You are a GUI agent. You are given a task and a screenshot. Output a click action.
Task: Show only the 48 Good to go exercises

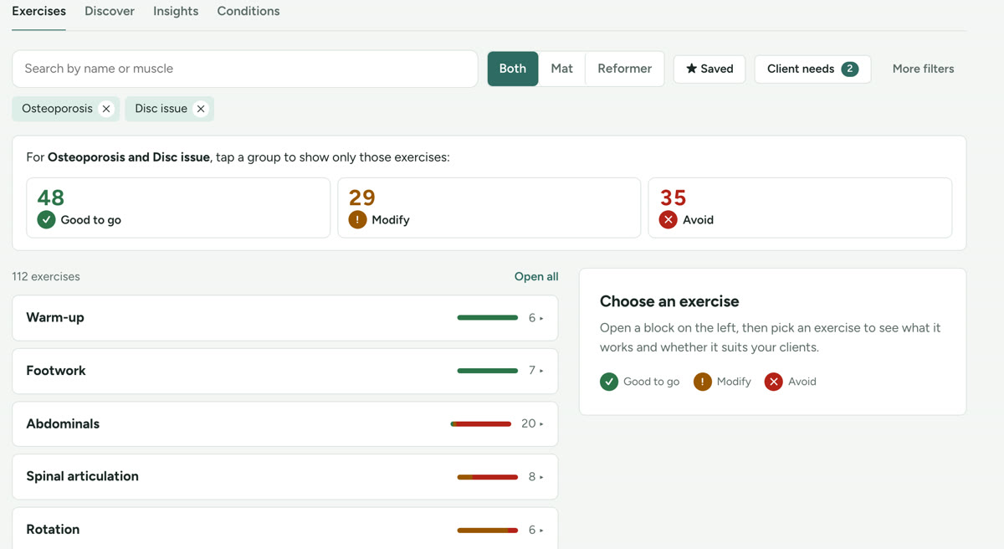[178, 208]
